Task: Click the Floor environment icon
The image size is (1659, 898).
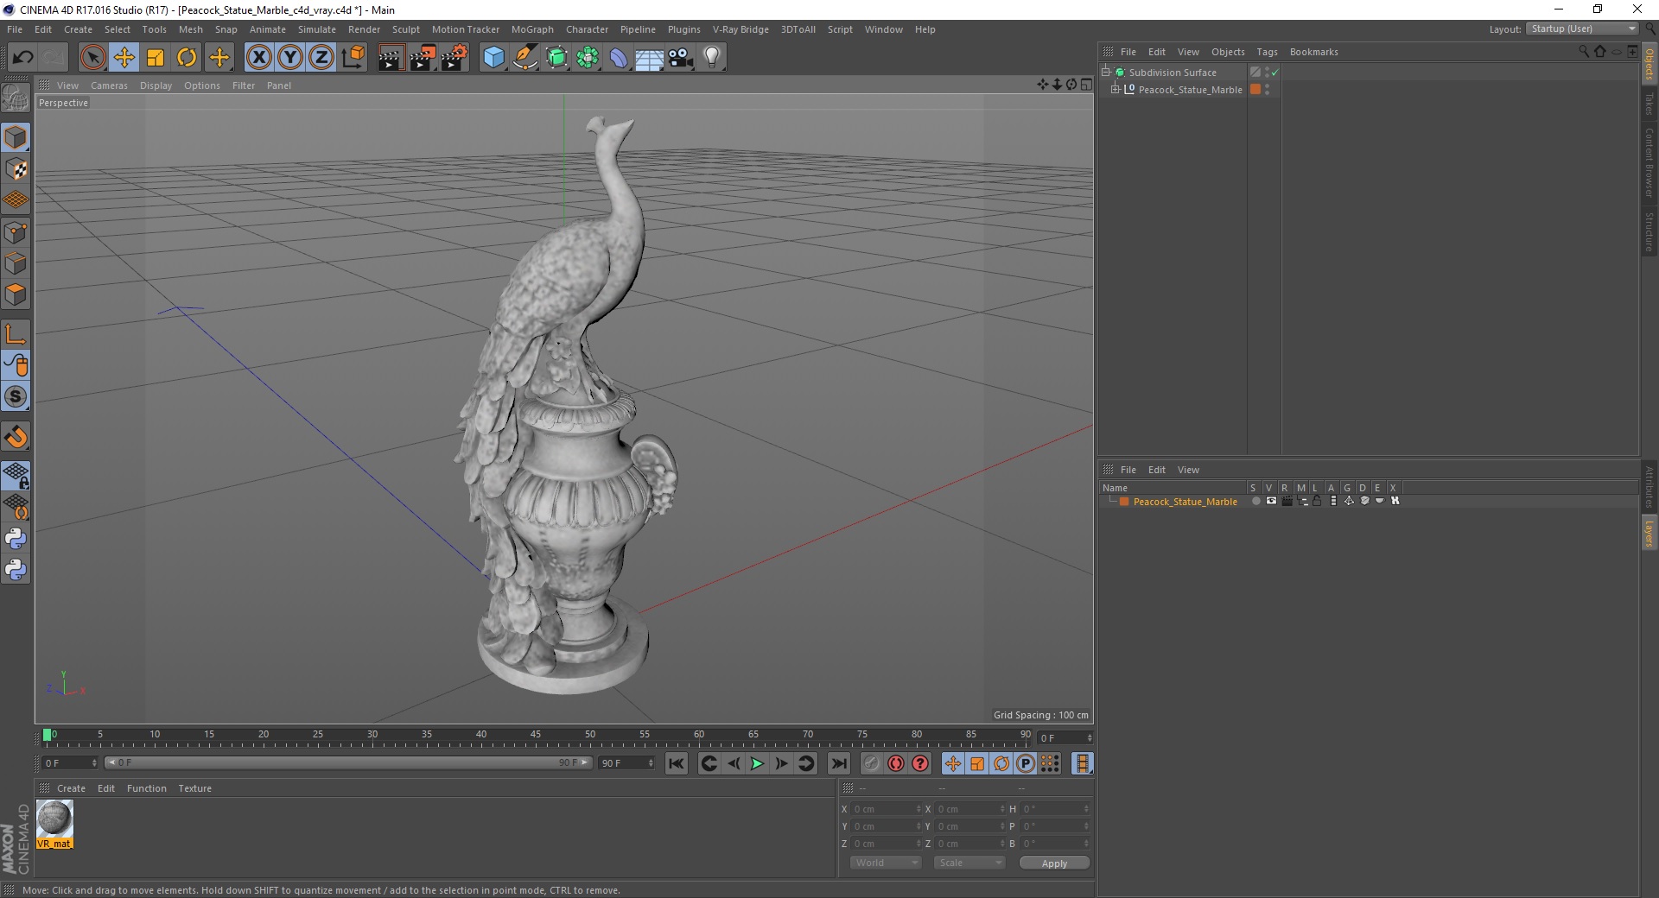Action: [x=650, y=58]
